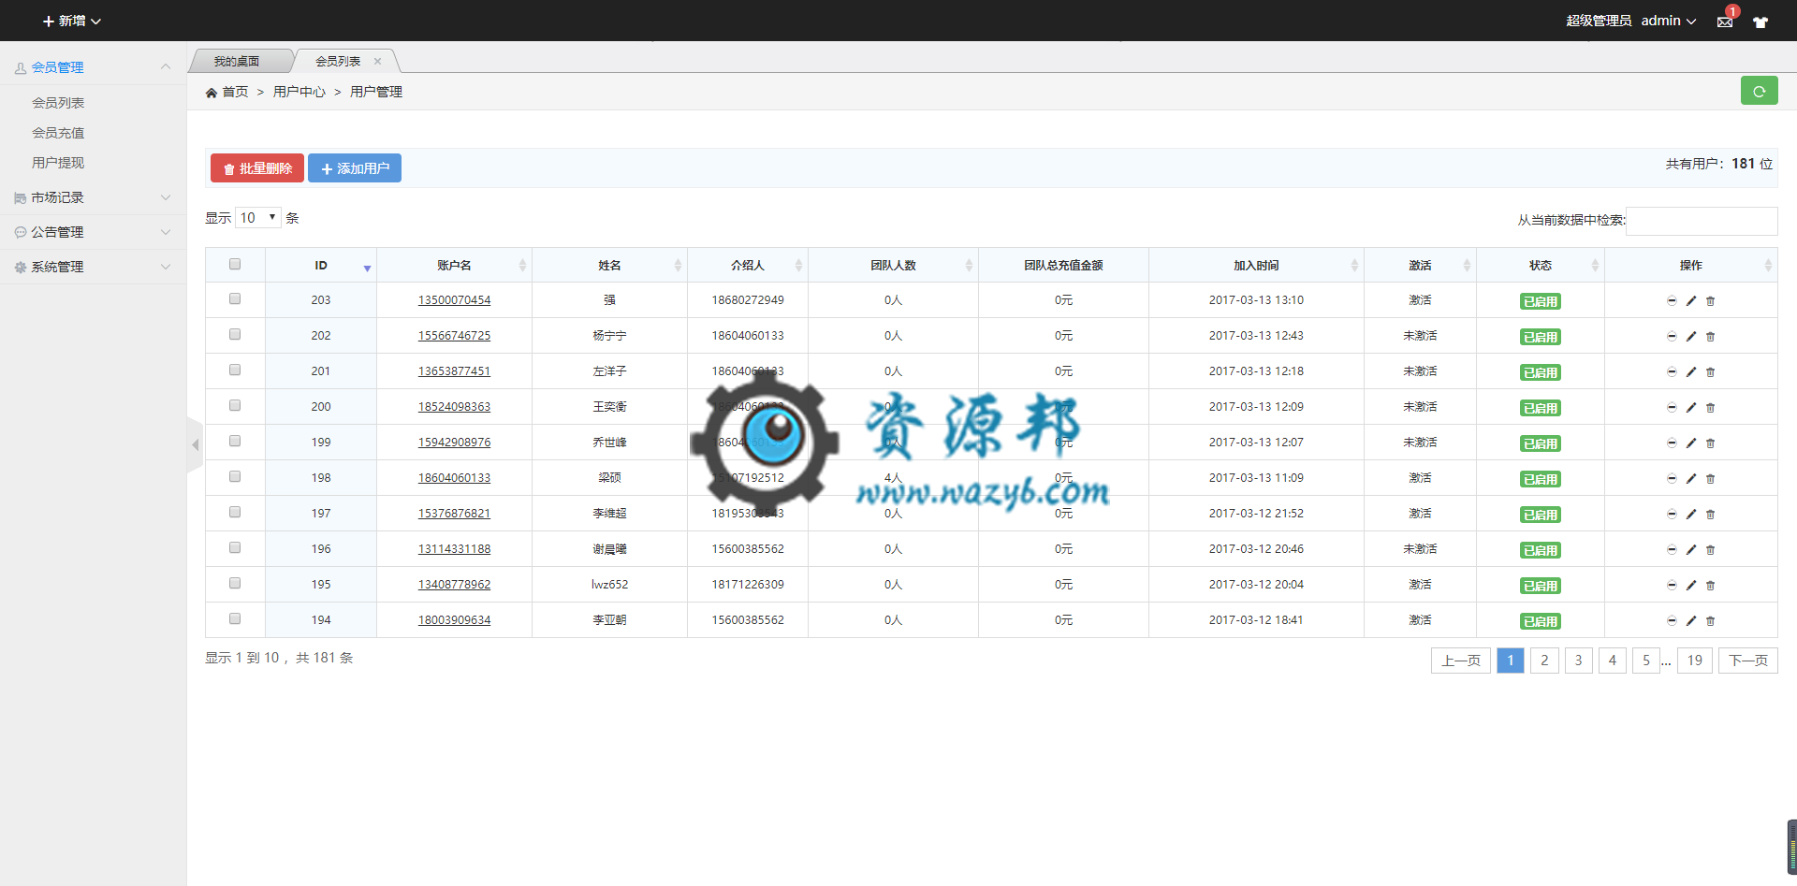
Task: Disable user in row 199
Action: tap(1672, 443)
